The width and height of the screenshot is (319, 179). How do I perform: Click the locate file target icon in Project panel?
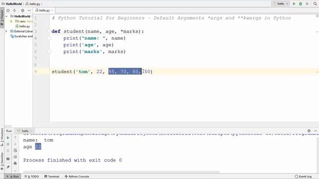click(8, 10)
